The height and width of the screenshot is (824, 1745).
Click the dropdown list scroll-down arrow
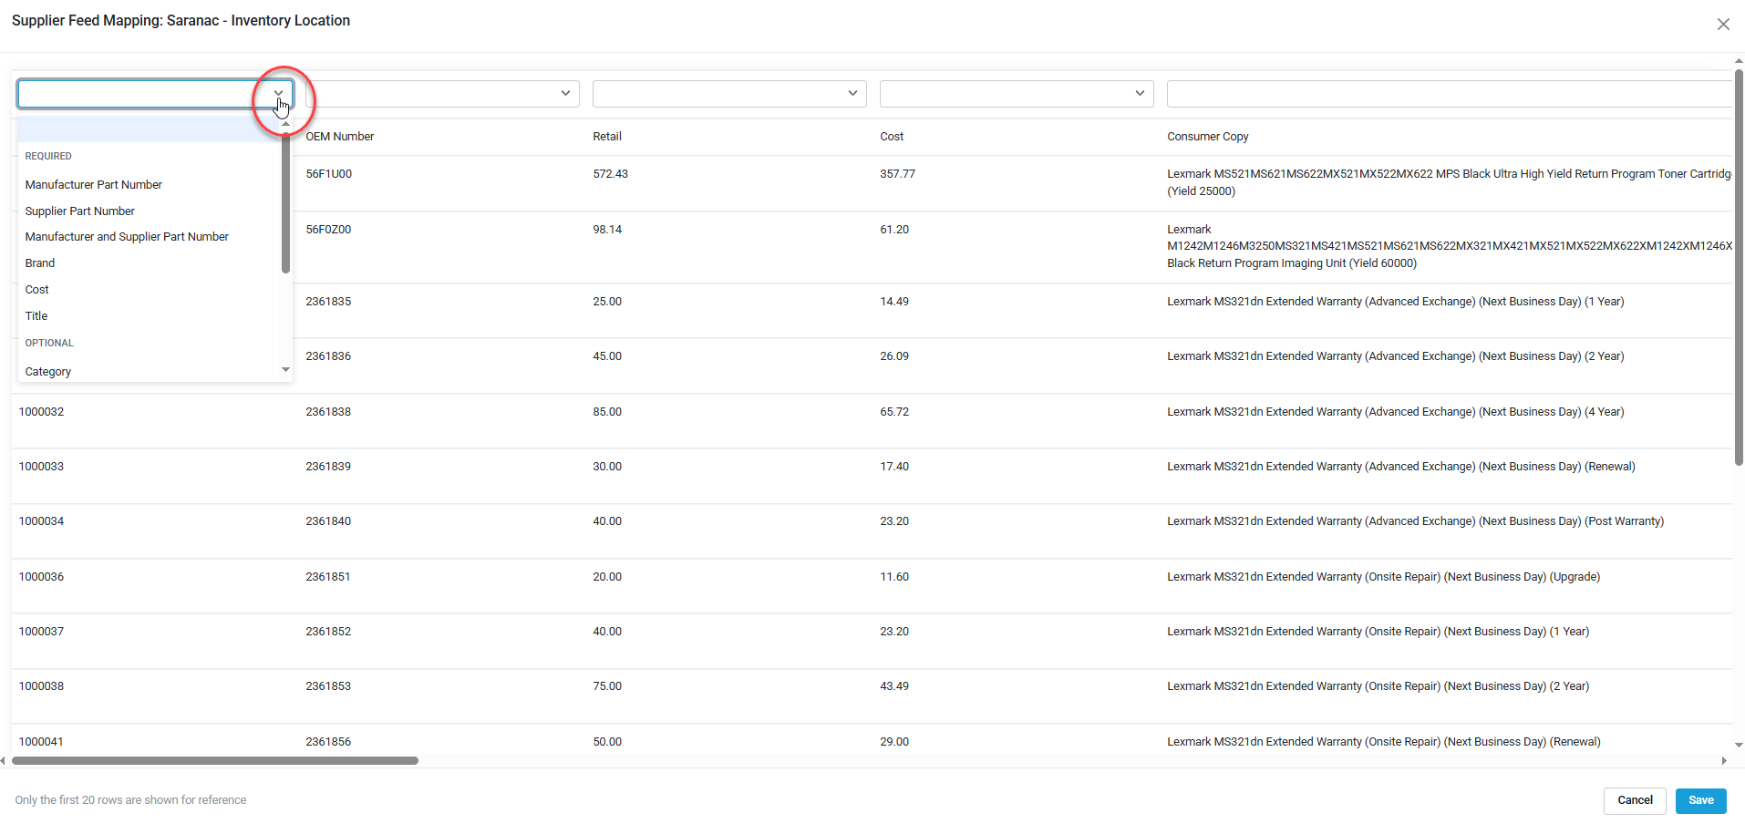[x=286, y=369]
